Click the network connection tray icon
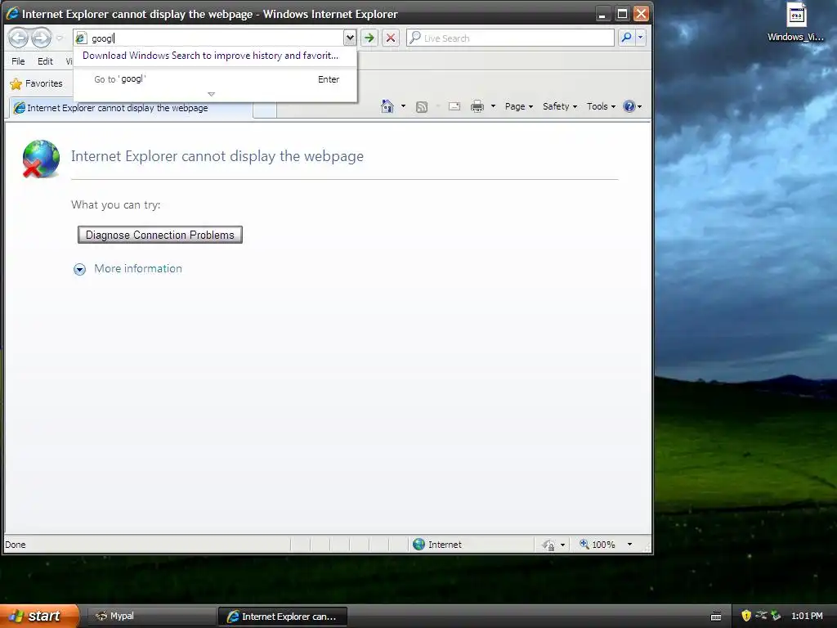The image size is (837, 628). pyautogui.click(x=761, y=616)
